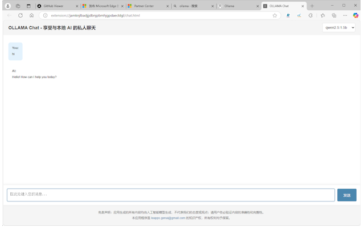
Task: Open the blue R extension icon
Action: click(x=288, y=15)
